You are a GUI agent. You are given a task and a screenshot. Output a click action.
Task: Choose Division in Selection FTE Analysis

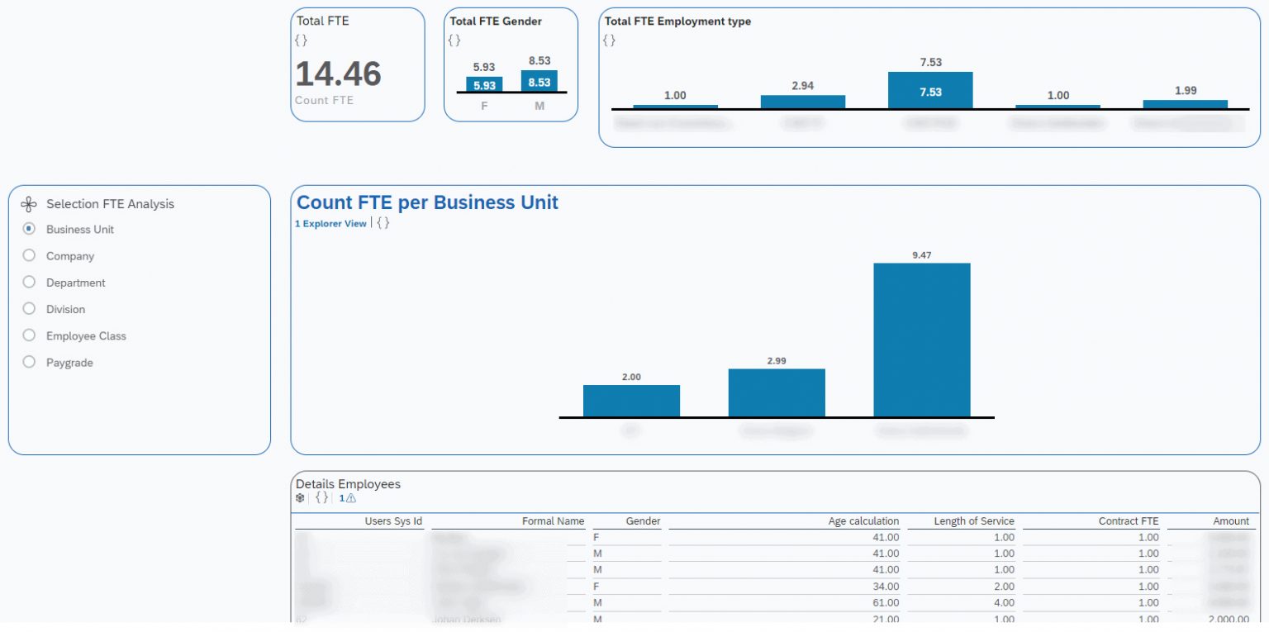pyautogui.click(x=29, y=309)
